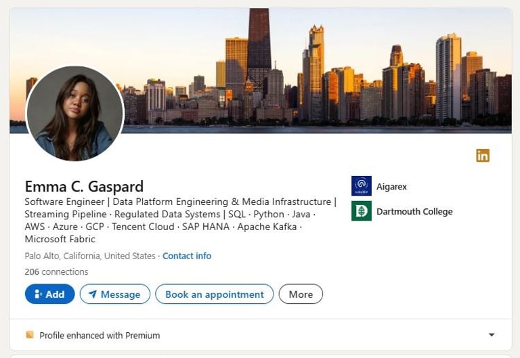Image resolution: width=520 pixels, height=358 pixels.
Task: Click the gold LinkedIn Premium badge icon
Action: (482, 155)
